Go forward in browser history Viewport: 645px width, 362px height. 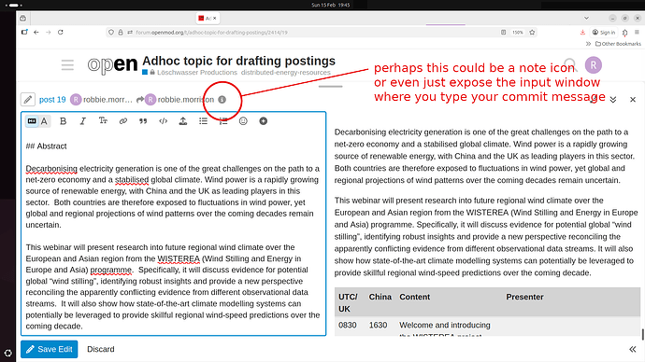point(49,32)
